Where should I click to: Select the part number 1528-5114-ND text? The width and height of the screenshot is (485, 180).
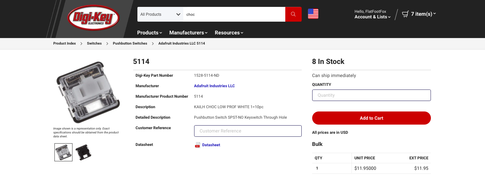coord(207,75)
